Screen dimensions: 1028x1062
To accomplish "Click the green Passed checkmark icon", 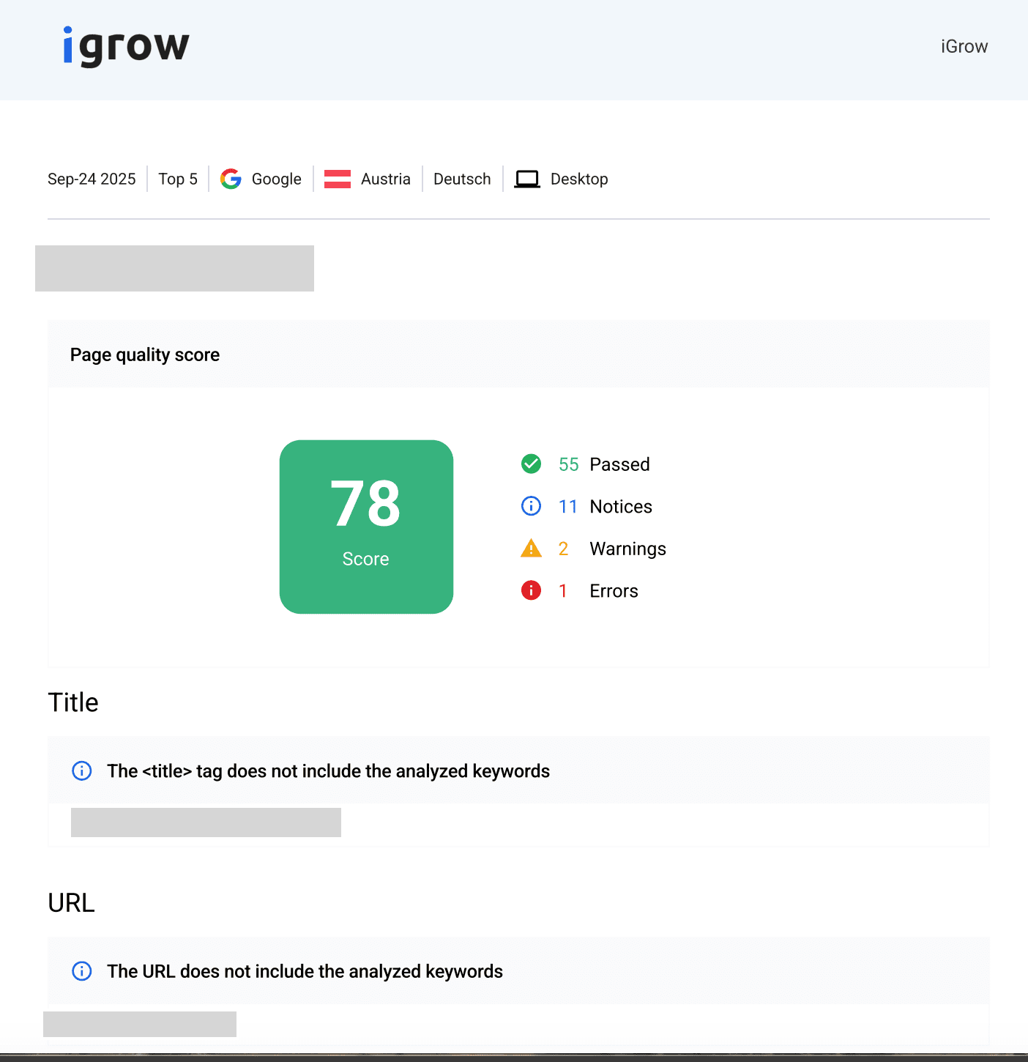I will click(531, 464).
